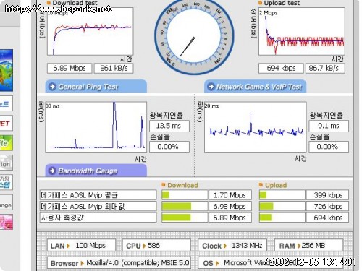
Task: Click the globe map banner in the left sidebar
Action: click(x=7, y=70)
